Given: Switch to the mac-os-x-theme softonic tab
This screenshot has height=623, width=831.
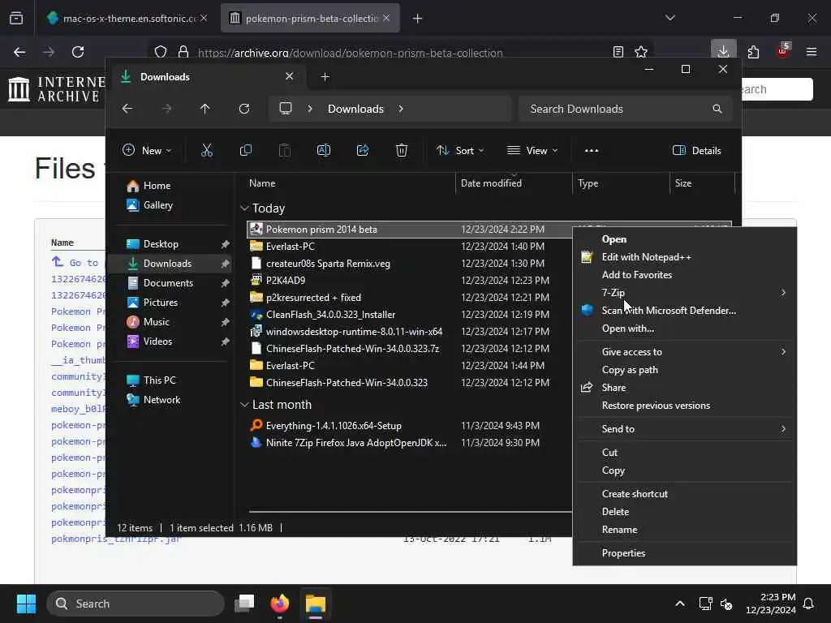Looking at the screenshot, I should tap(126, 18).
